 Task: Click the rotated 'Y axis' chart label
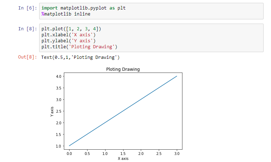tap(52, 112)
